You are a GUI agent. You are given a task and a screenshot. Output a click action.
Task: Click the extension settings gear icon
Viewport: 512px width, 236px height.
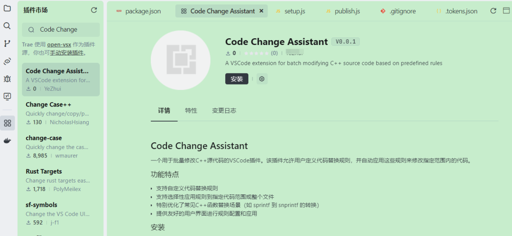click(x=262, y=79)
